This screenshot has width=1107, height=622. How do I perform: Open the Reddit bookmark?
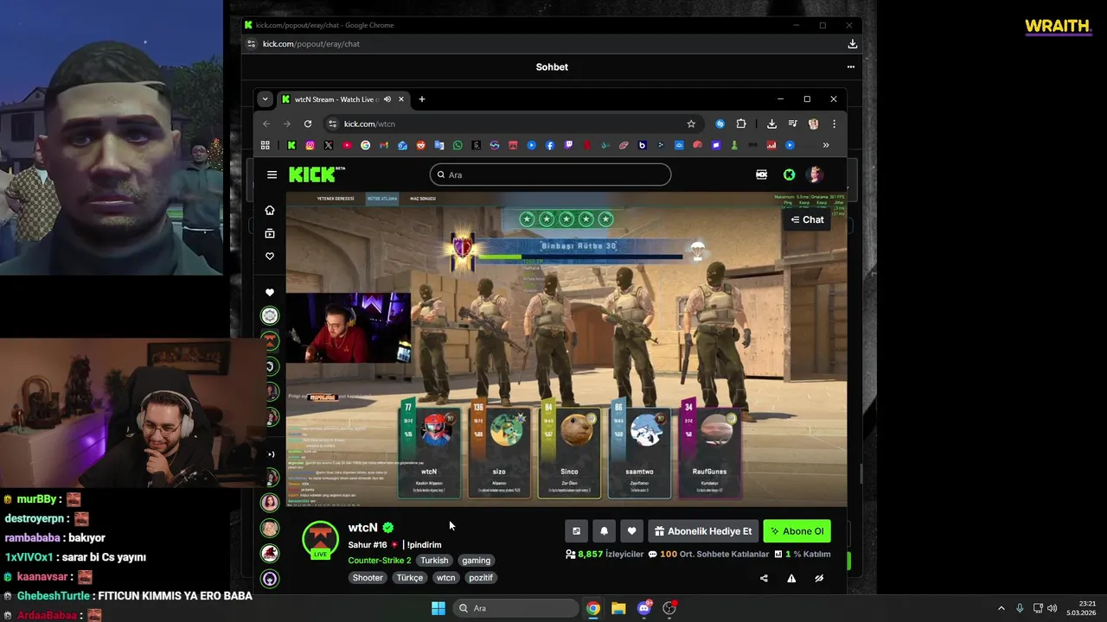coord(421,145)
